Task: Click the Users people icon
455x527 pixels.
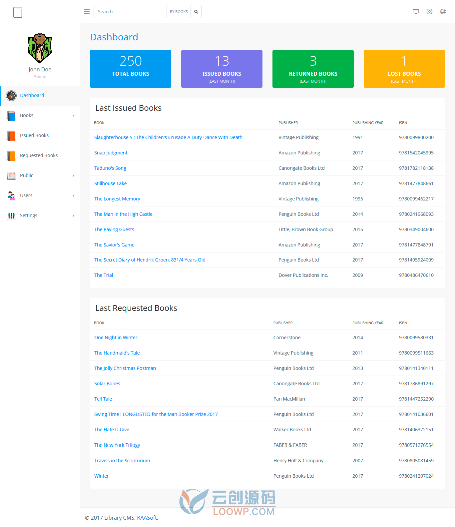Action: (x=11, y=195)
